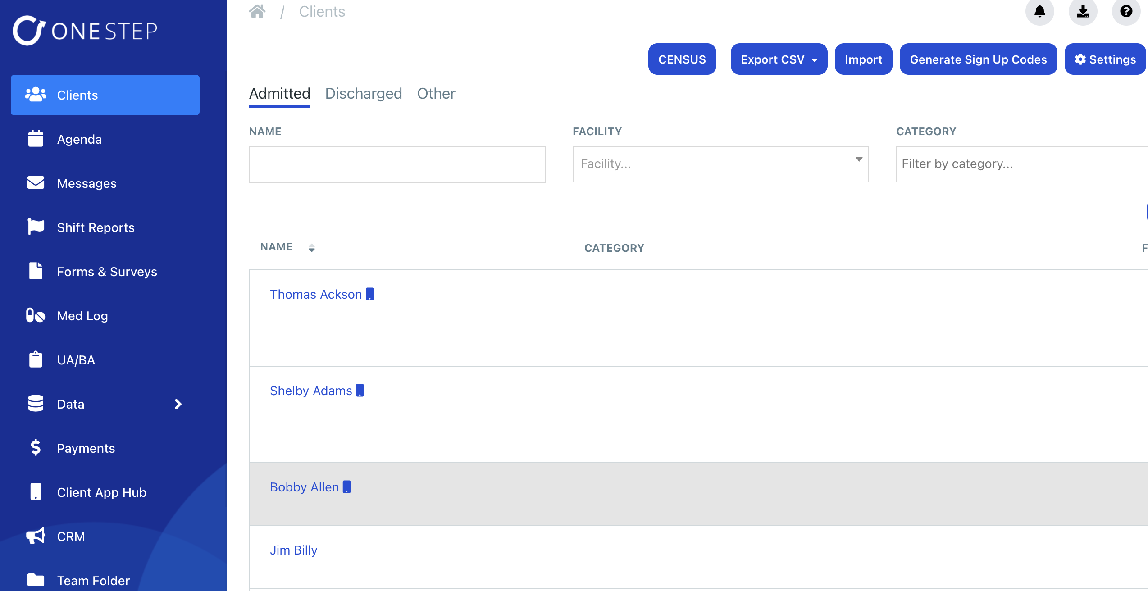This screenshot has width=1148, height=591.
Task: Open CRM with the megaphone icon
Action: tap(71, 536)
